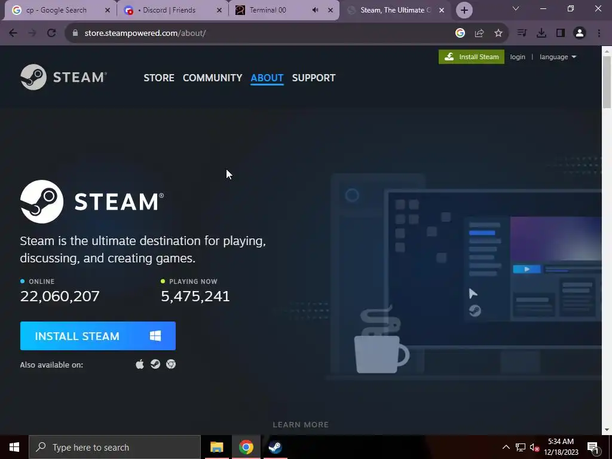Open the media control icon
Viewport: 612px width, 459px height.
point(522,33)
